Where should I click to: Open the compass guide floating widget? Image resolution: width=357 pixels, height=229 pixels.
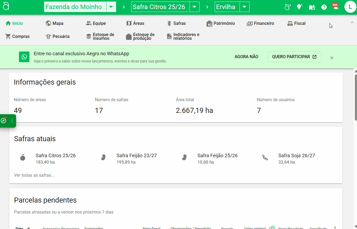tap(4, 121)
